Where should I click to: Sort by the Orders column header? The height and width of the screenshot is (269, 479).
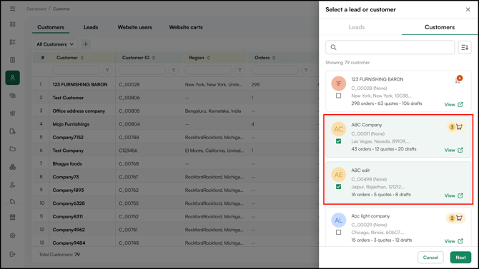tap(265, 58)
